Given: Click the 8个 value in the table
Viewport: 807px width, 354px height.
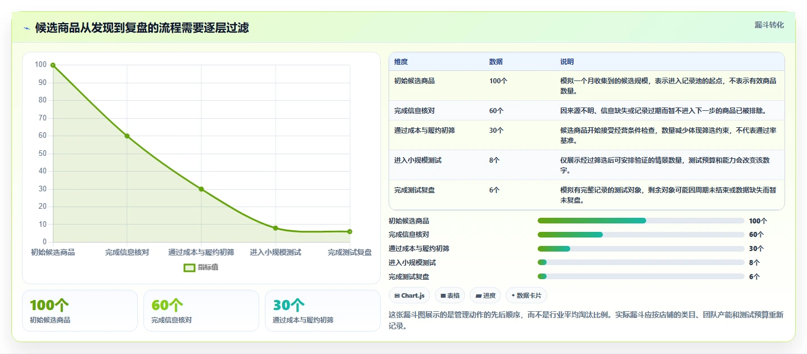Looking at the screenshot, I should (494, 160).
